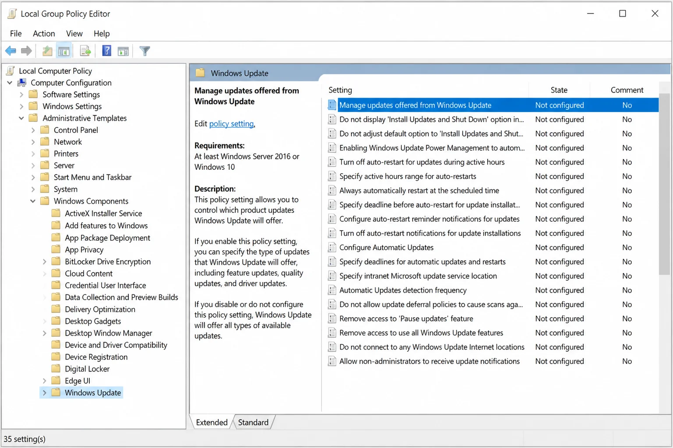
Task: Select 'Allow non-administrators to receive update notifications'
Action: pyautogui.click(x=429, y=361)
